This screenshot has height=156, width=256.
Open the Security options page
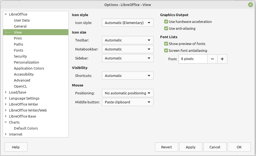pyautogui.click(x=20, y=56)
